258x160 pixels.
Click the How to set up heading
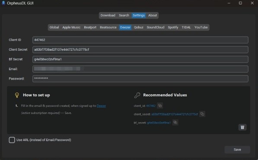tap(36, 95)
